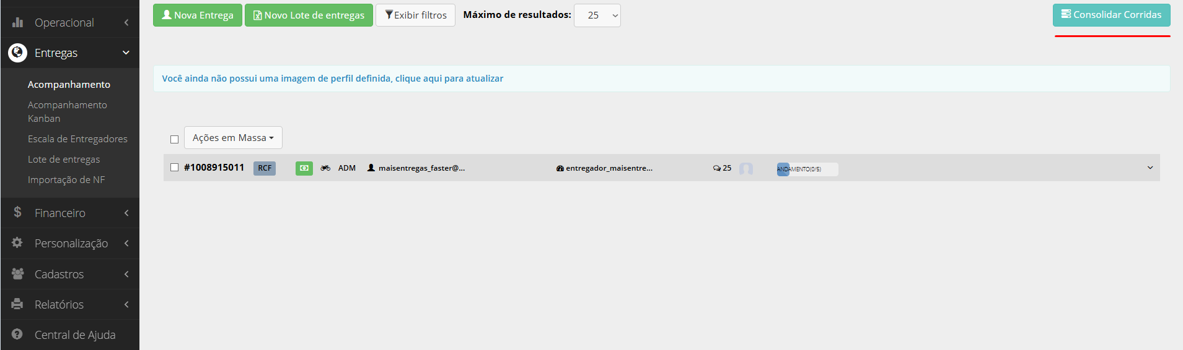Open Lote de entregas submenu item
The width and height of the screenshot is (1183, 350).
point(64,160)
